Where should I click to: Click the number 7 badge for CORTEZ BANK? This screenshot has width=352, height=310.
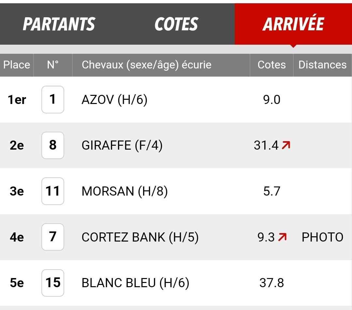coord(53,237)
